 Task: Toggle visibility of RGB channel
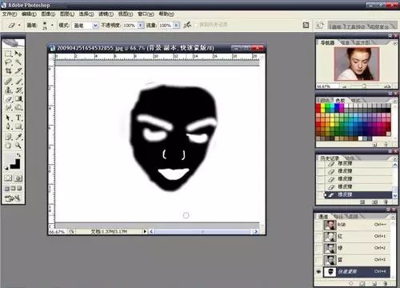(318, 225)
